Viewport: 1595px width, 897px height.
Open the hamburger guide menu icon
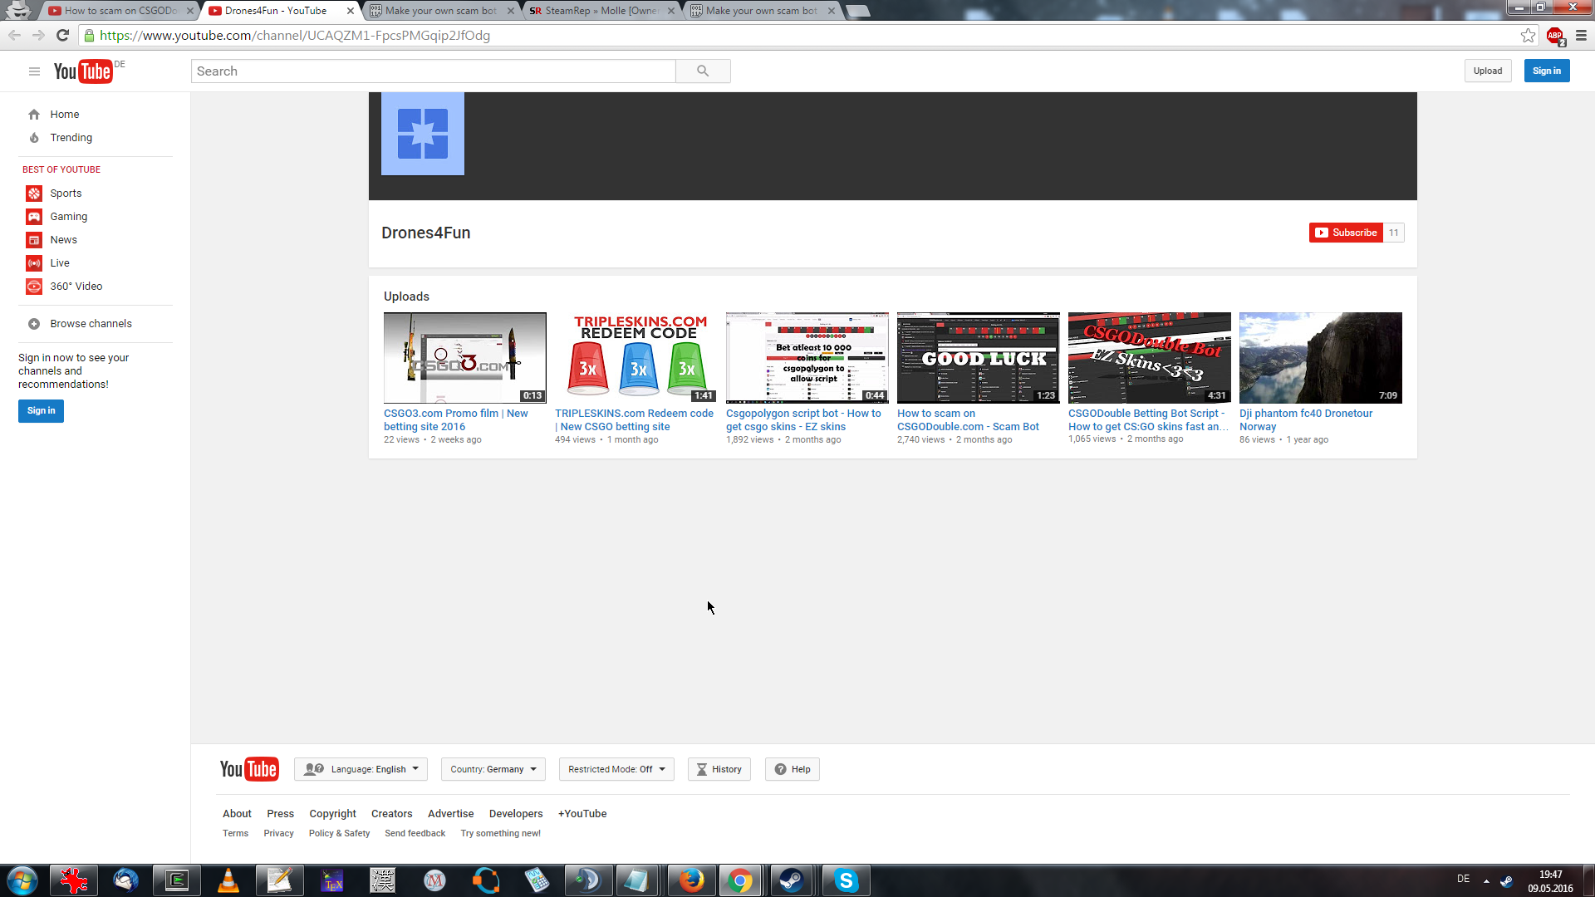tap(34, 71)
